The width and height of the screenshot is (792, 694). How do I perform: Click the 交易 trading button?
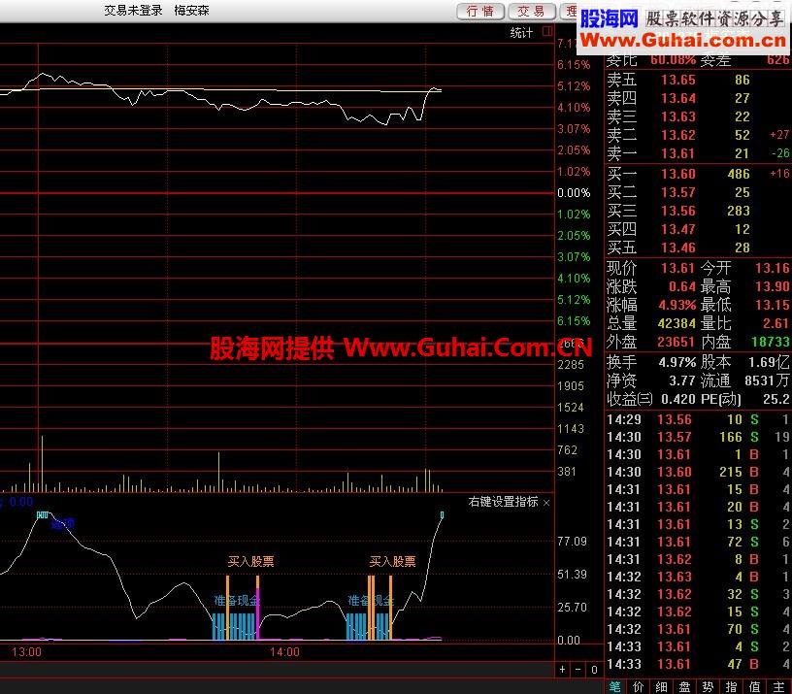(x=531, y=11)
